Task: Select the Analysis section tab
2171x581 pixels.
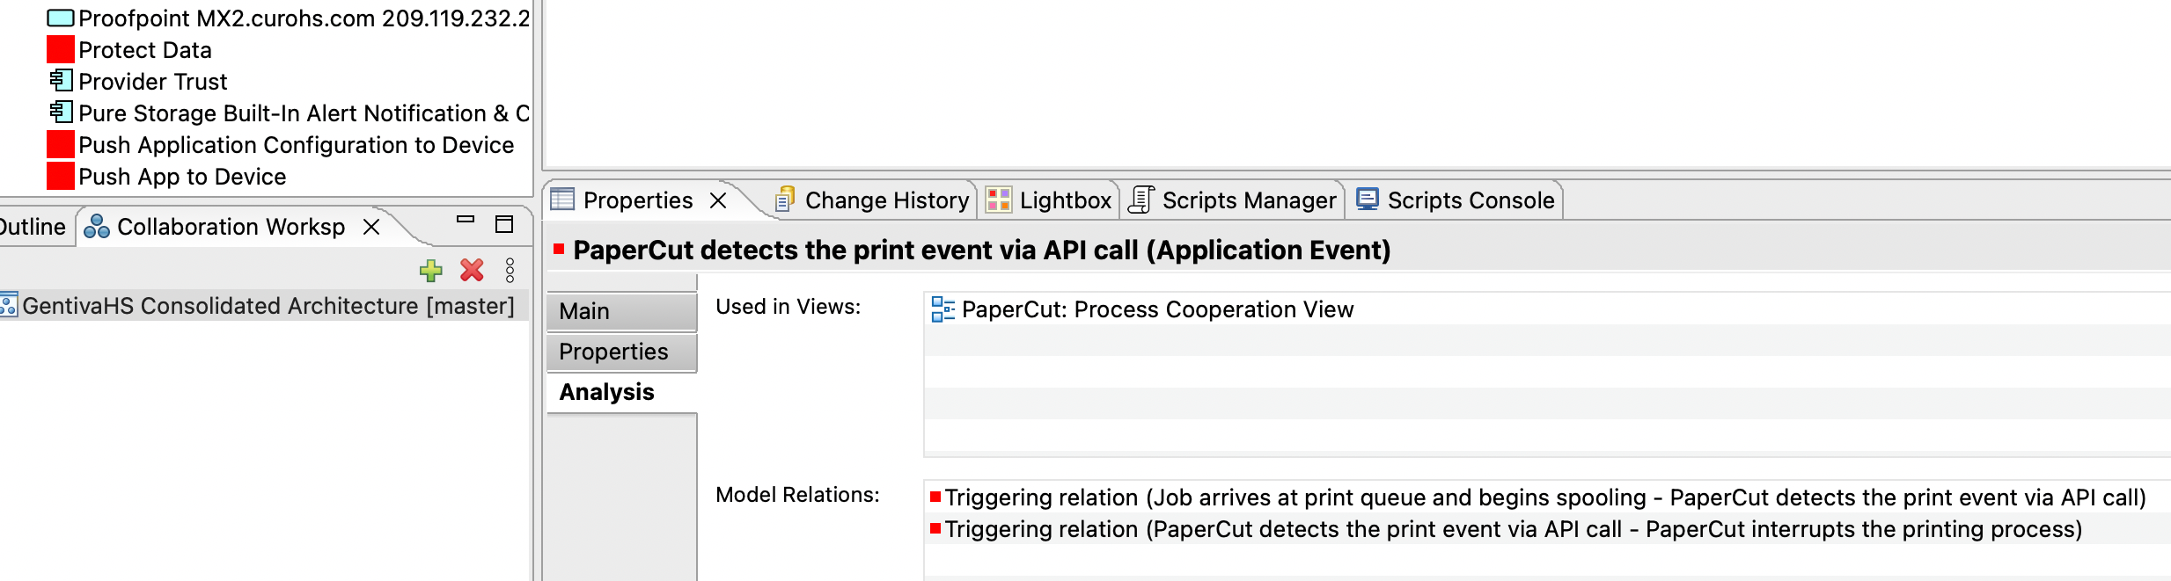Action: (605, 391)
